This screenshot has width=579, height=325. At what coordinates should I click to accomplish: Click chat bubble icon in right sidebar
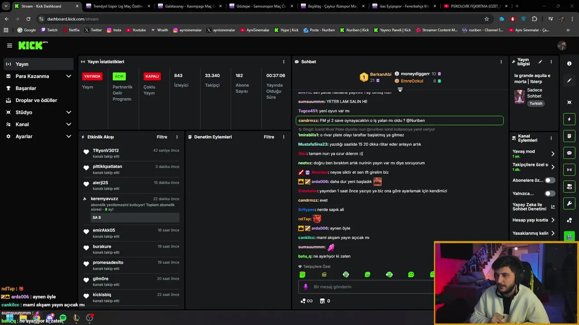coord(569,153)
